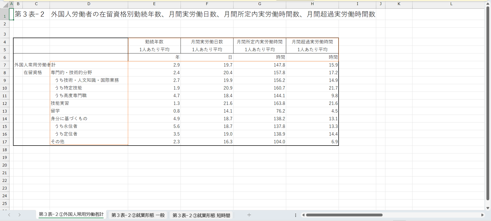
Task: Select row 12 header
Action: click(5, 103)
